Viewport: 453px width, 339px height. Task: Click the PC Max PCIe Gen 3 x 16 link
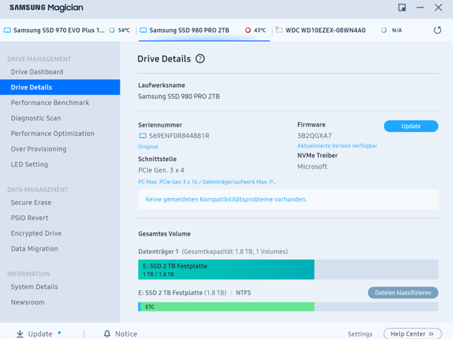(207, 182)
